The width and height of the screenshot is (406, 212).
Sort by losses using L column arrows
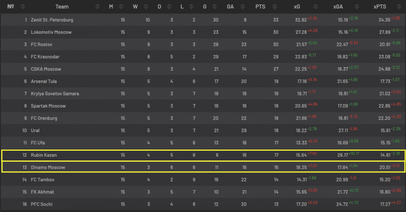[196, 7]
